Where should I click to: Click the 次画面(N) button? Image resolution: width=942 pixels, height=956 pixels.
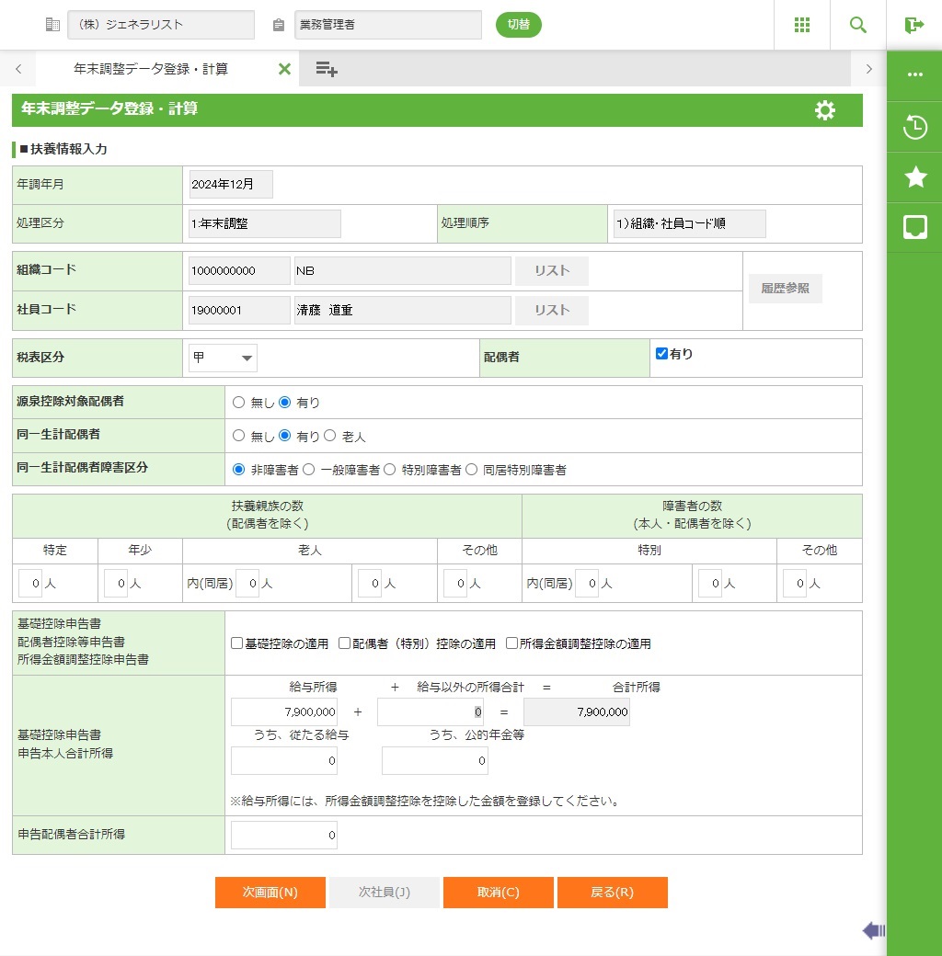[x=270, y=893]
